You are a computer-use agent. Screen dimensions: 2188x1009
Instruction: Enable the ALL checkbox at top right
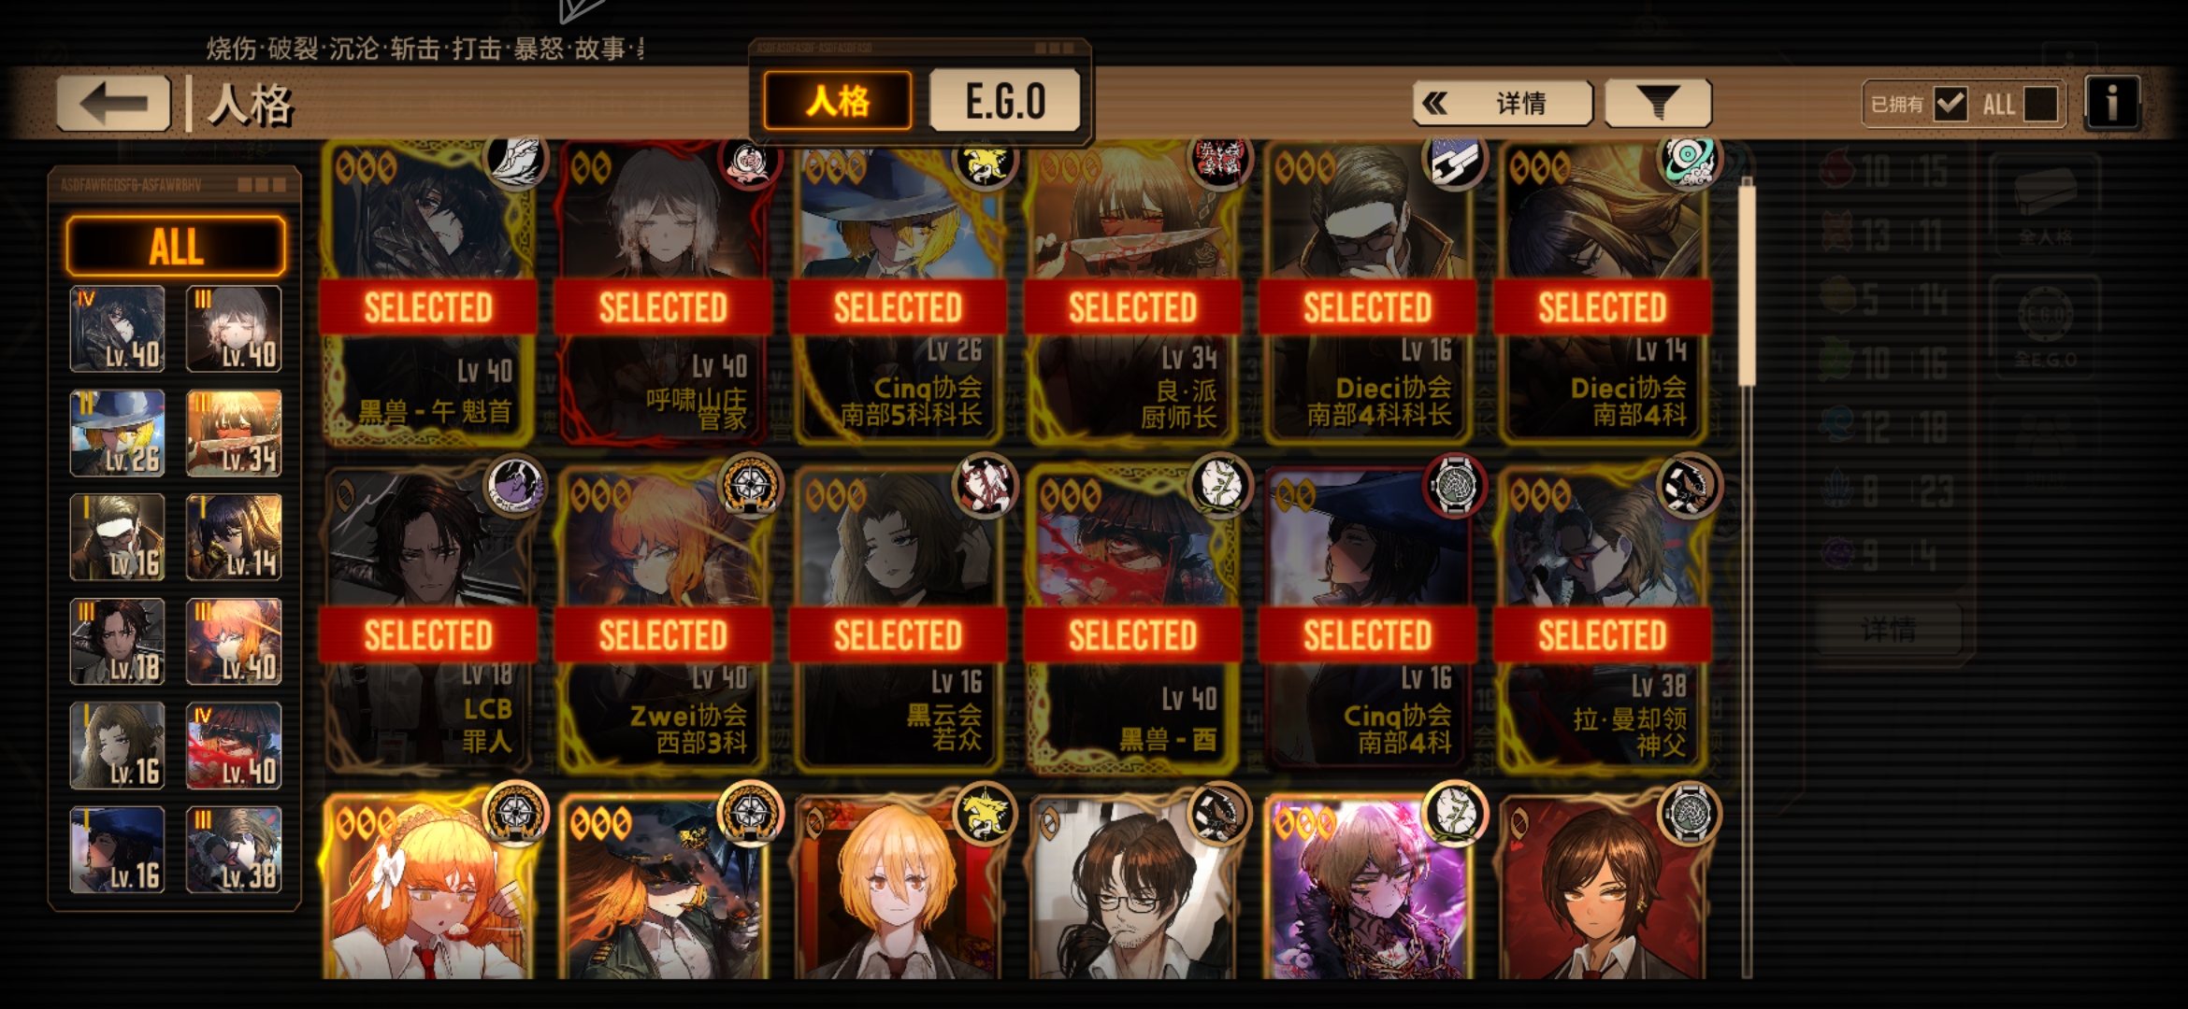[2039, 104]
